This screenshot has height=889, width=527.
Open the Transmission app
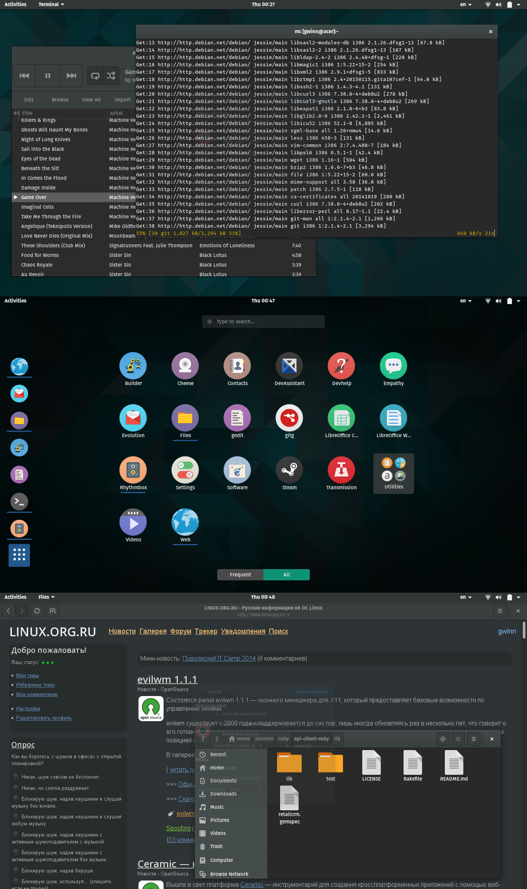(341, 473)
